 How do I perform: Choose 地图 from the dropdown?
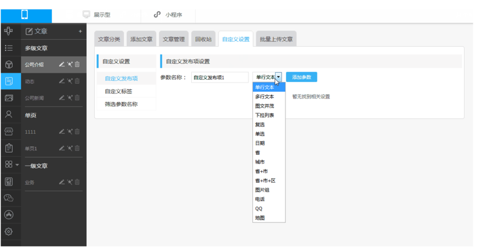[269, 218]
